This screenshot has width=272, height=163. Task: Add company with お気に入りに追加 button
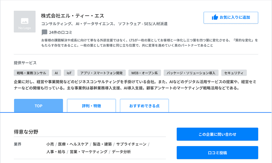point(231,18)
